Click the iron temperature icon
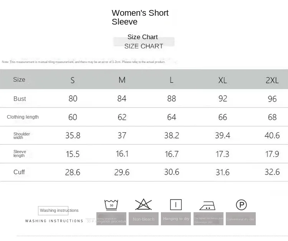The image size is (288, 241). 209,205
